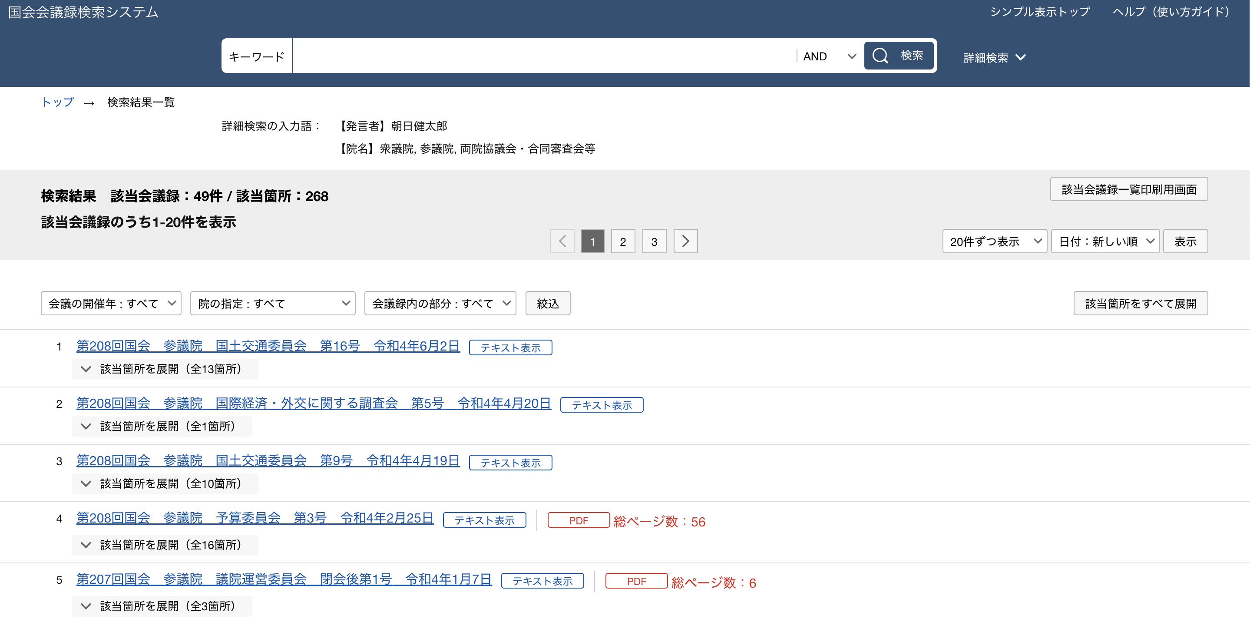This screenshot has width=1250, height=622.
Task: Go to previous results page arrow
Action: point(562,241)
